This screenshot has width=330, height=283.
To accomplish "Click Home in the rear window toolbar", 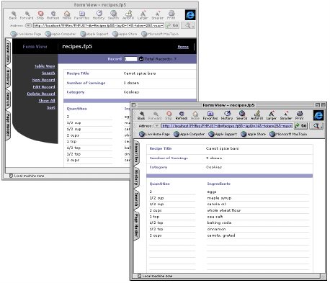I will click(67, 15).
